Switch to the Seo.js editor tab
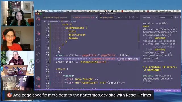The width and height of the screenshot is (182, 102). click(x=84, y=18)
